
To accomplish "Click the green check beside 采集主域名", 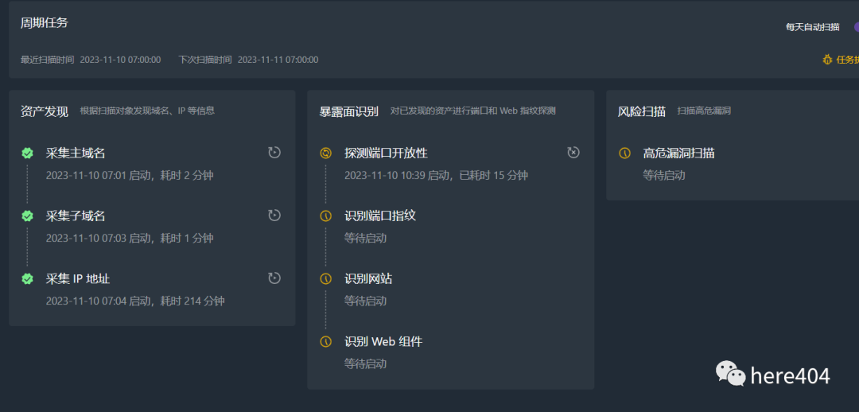I will click(27, 153).
